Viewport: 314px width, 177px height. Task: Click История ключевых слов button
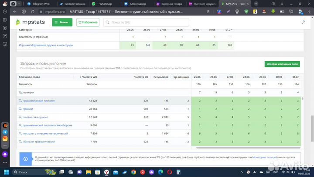(282, 64)
